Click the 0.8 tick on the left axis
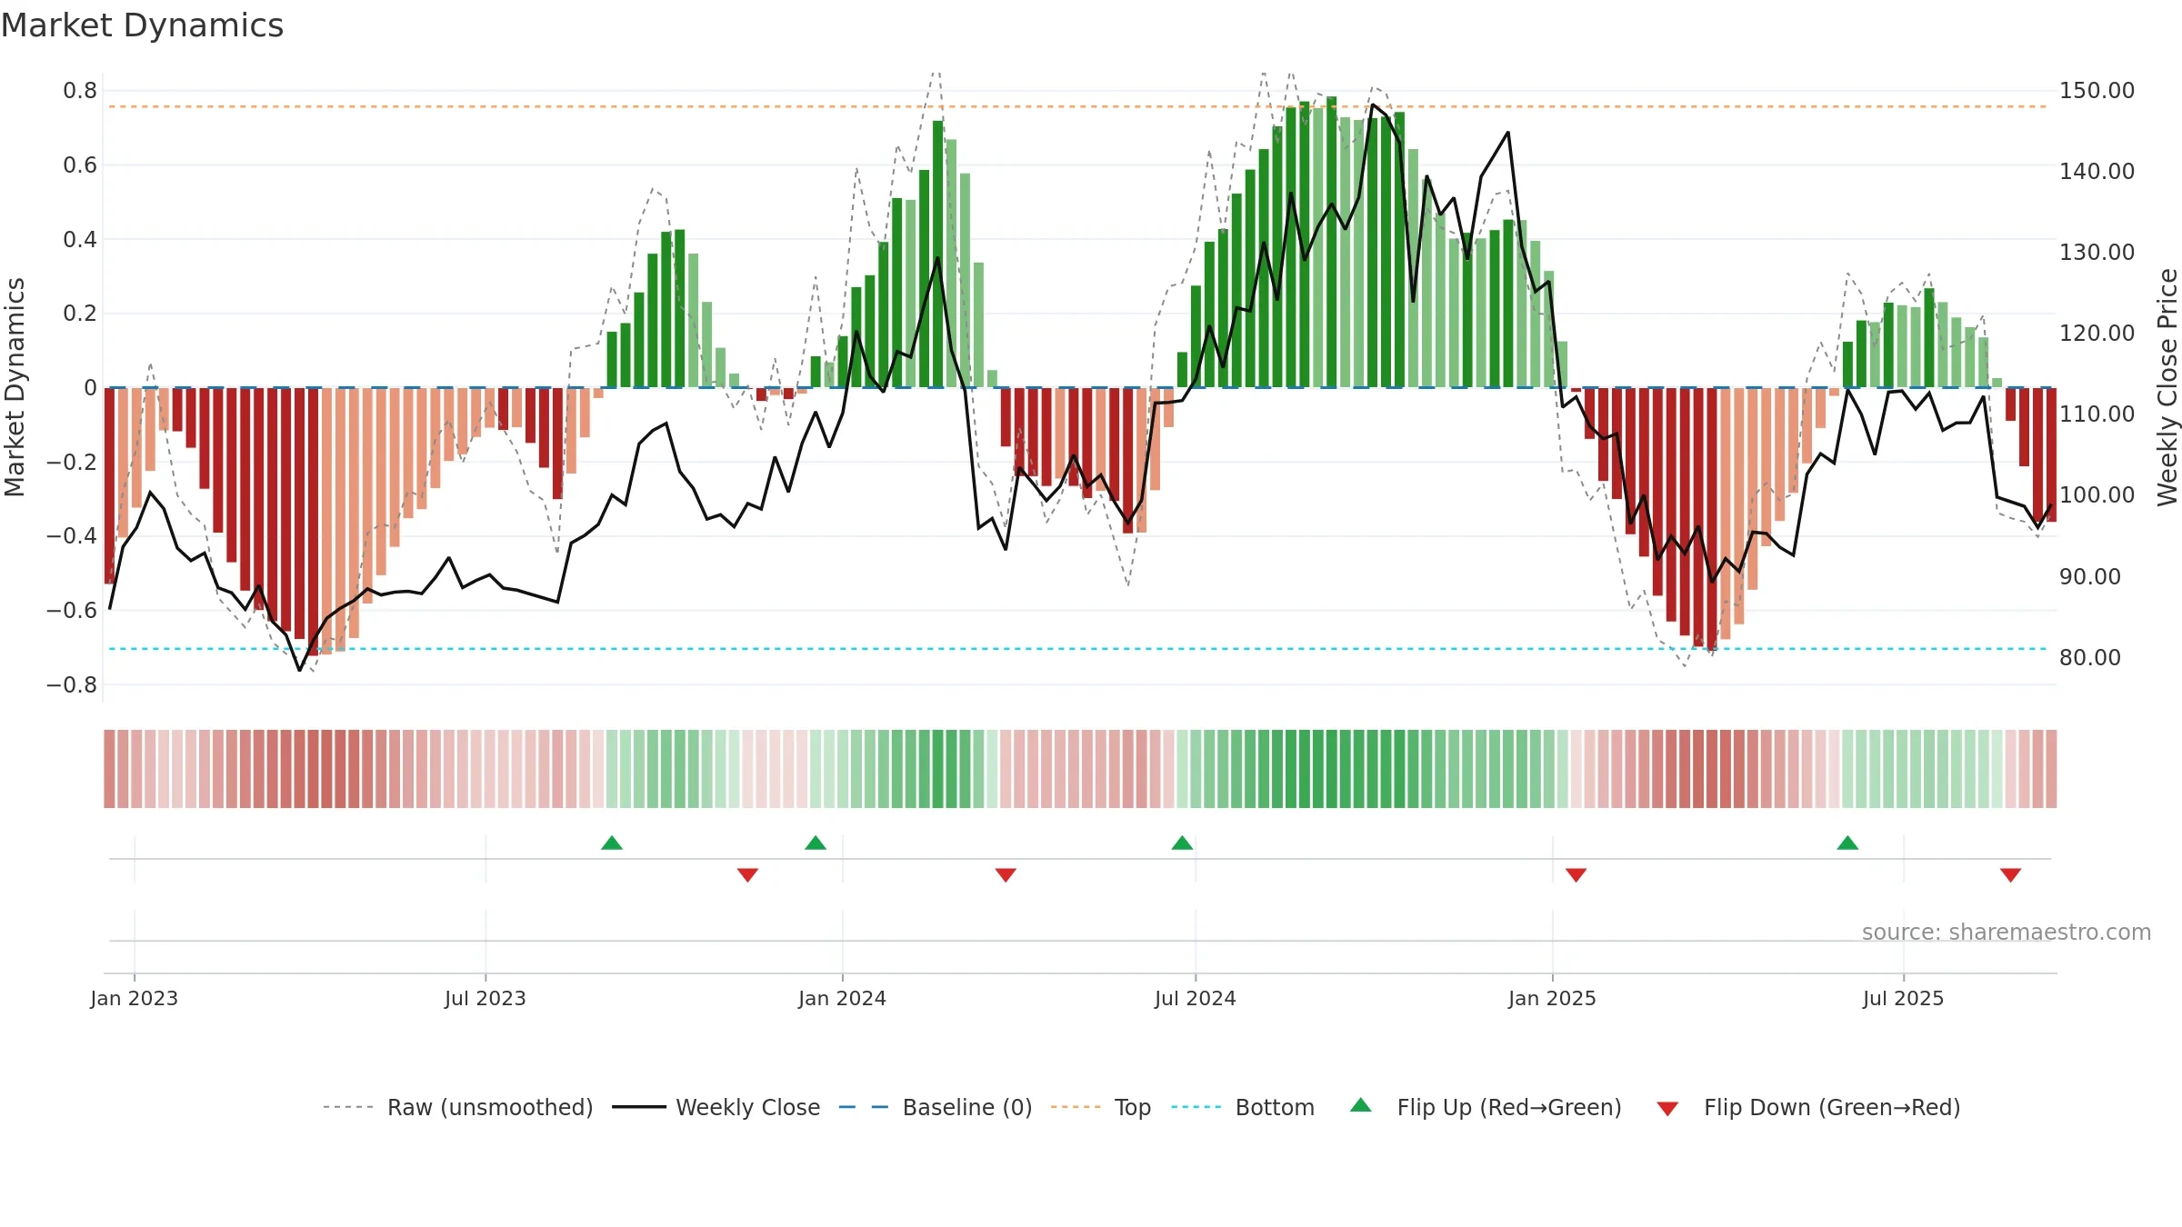This screenshot has width=2182, height=1227. click(x=80, y=91)
